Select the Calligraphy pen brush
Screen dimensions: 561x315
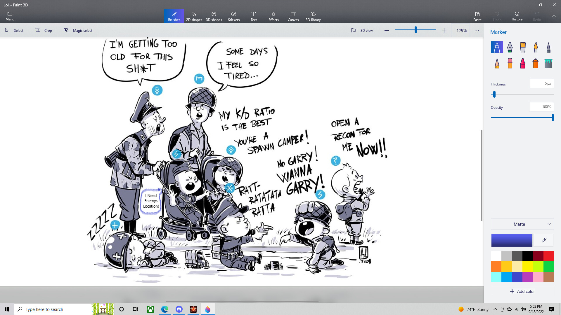510,47
